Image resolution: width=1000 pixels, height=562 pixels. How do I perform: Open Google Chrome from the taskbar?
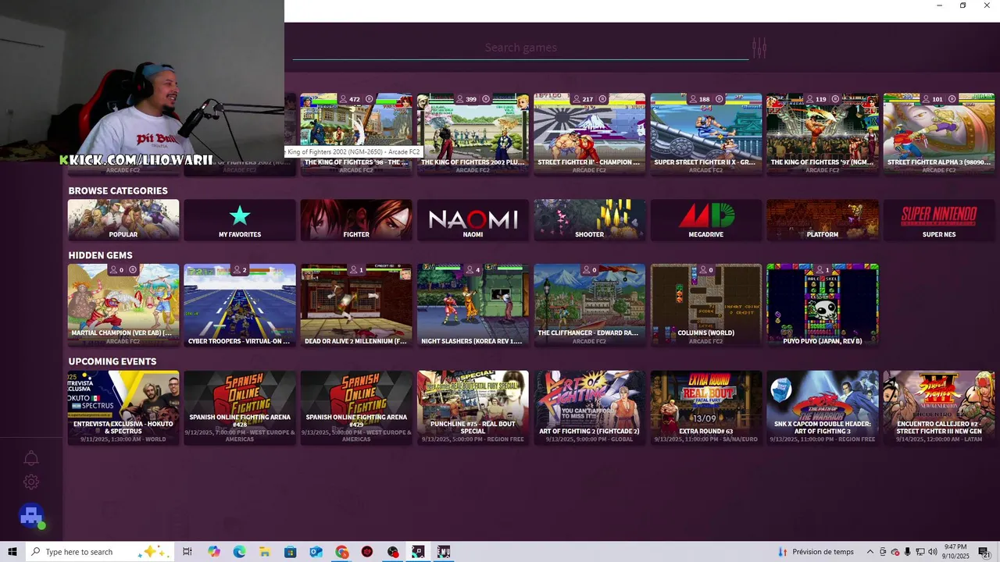tap(341, 552)
